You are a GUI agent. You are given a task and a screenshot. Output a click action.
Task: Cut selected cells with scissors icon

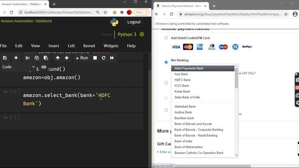pyautogui.click(x=28, y=58)
